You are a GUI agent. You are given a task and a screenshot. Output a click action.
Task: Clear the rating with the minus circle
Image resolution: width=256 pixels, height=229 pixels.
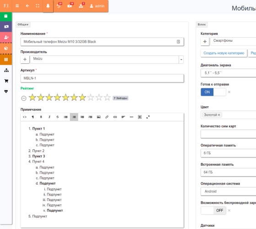[x=24, y=98]
